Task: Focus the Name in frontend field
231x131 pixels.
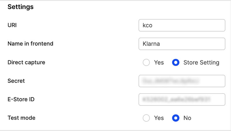Action: pos(182,44)
